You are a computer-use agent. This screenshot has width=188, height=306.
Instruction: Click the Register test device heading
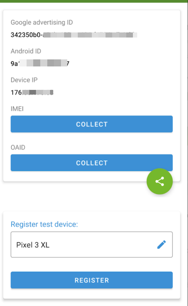[x=44, y=224]
